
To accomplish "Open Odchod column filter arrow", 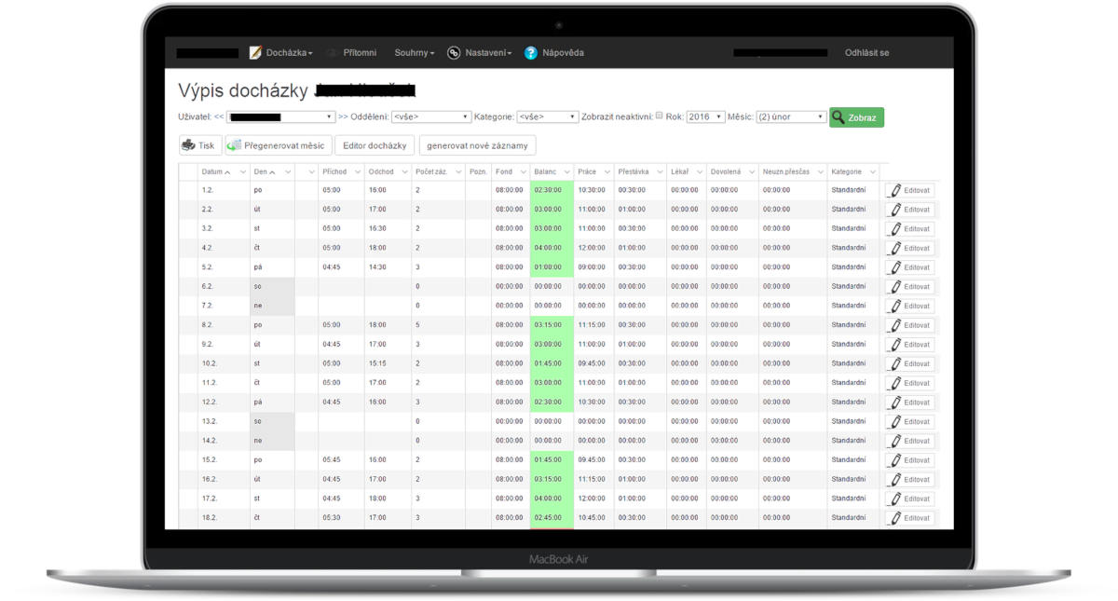I will coord(404,171).
